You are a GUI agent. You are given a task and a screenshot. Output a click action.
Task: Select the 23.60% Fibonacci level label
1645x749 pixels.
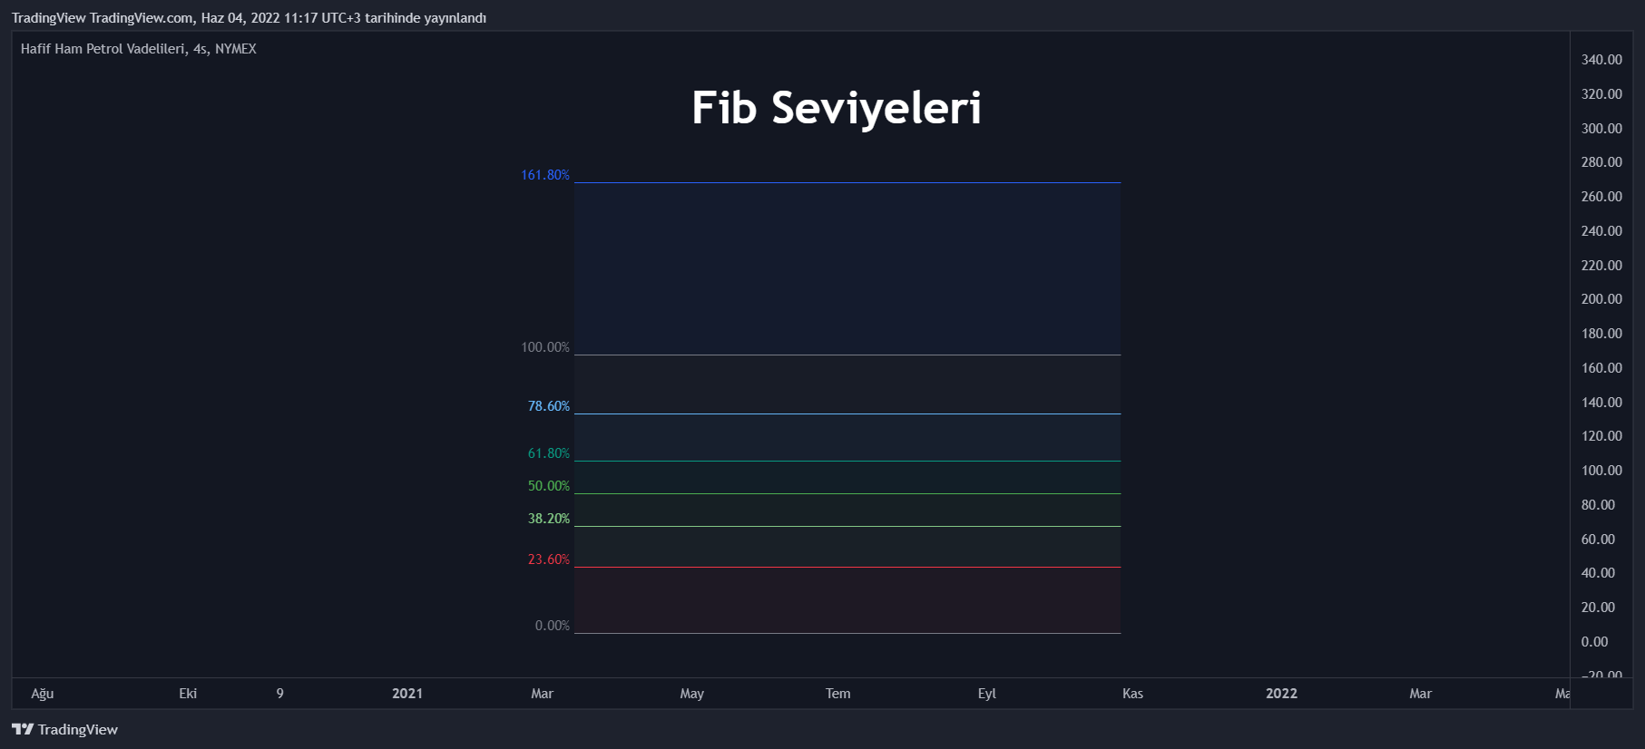(549, 559)
